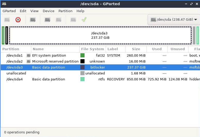Image resolution: width=200 pixels, height=137 pixels.
Task: Click the Undo last operation icon
Action: (73, 20)
